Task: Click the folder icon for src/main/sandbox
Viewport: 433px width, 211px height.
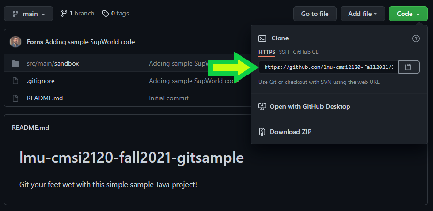Action: (x=15, y=64)
